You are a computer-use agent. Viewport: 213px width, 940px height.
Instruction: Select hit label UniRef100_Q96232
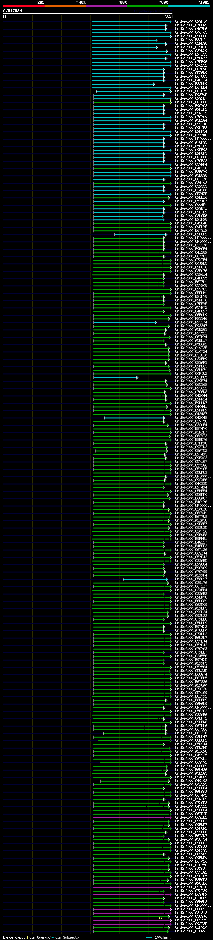(191, 66)
